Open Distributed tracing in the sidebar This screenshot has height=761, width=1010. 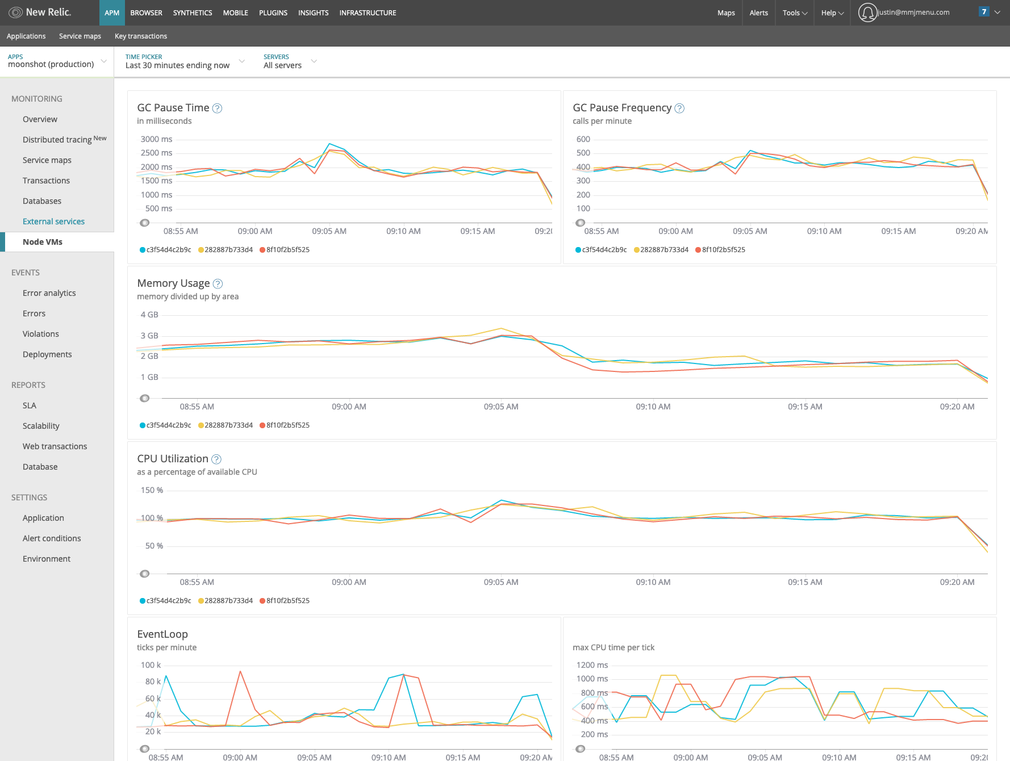[x=65, y=140]
